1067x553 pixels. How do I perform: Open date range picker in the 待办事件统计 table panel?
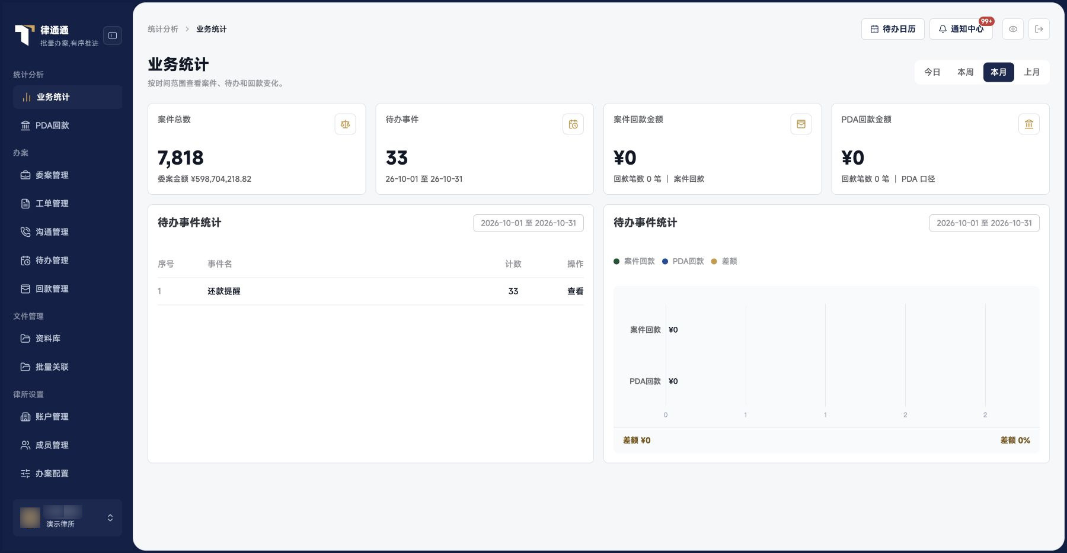pyautogui.click(x=529, y=223)
